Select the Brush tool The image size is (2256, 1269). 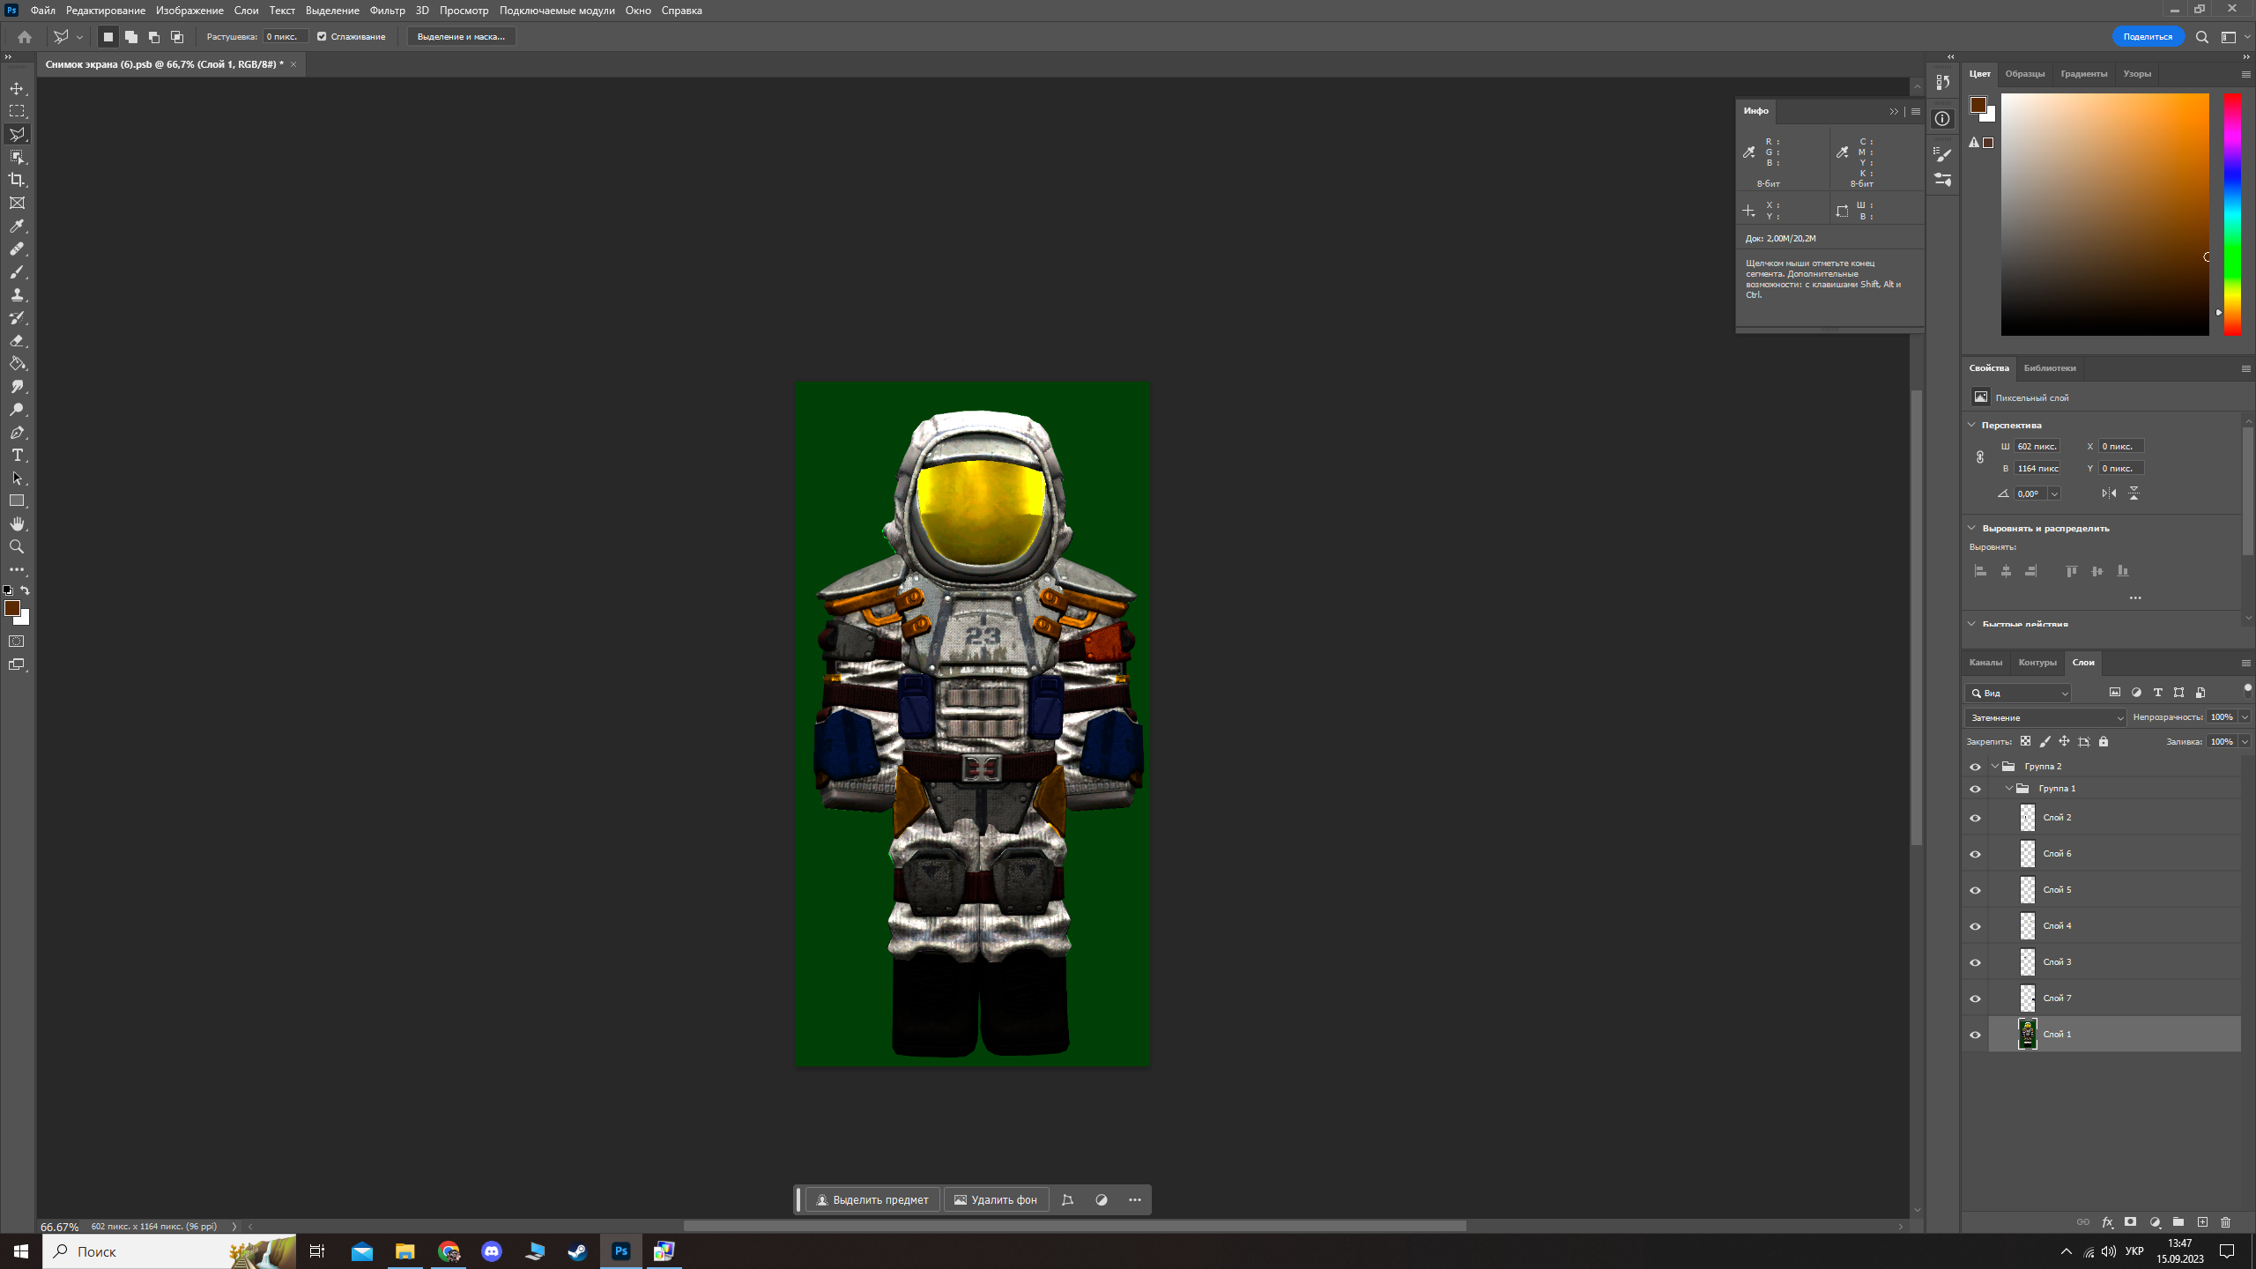[17, 272]
